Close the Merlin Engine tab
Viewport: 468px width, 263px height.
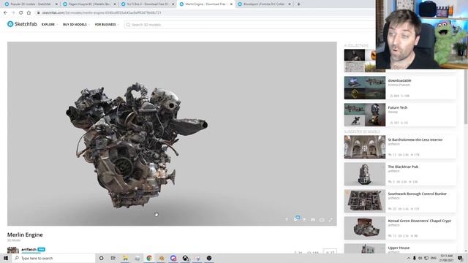pos(231,4)
